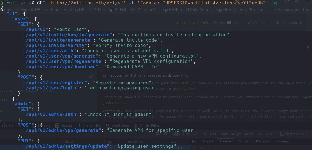Image resolution: width=312 pixels, height=150 pixels.
Task: Toggle the Disable Cache checkbox
Action: 282,134
